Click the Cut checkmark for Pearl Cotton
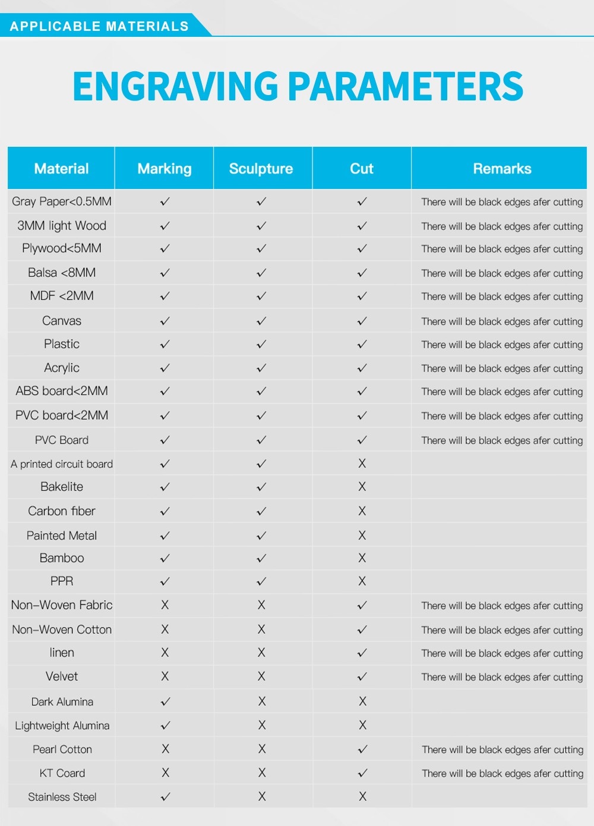The width and height of the screenshot is (594, 826). pyautogui.click(x=362, y=750)
